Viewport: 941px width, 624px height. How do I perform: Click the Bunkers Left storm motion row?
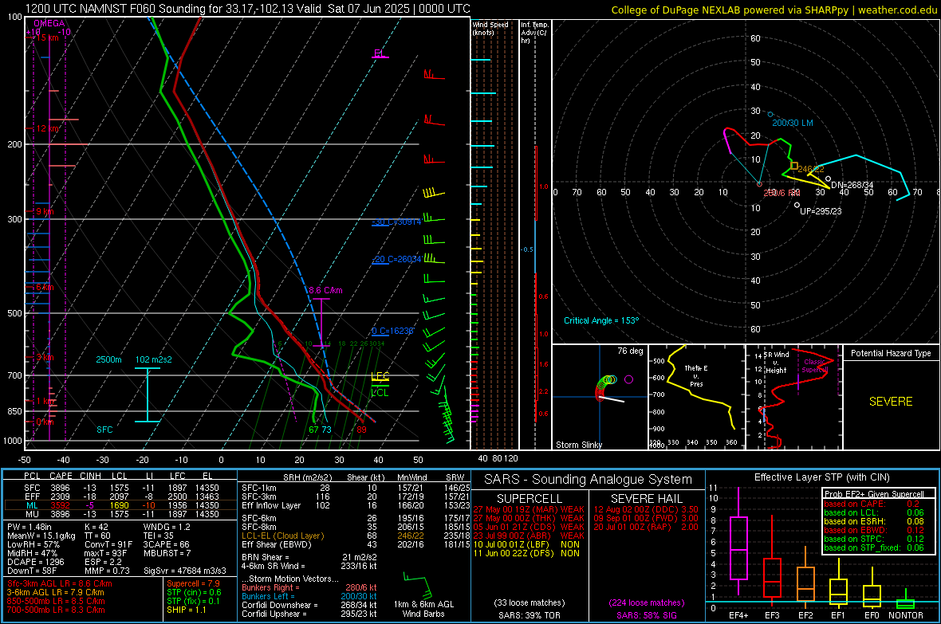(x=309, y=596)
